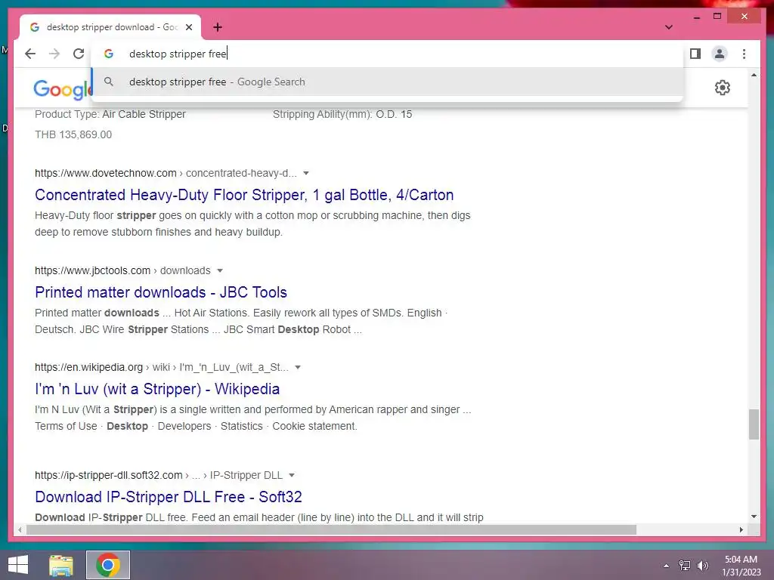Image resolution: width=774 pixels, height=580 pixels.
Task: Open the network icon in system tray
Action: coord(685,566)
